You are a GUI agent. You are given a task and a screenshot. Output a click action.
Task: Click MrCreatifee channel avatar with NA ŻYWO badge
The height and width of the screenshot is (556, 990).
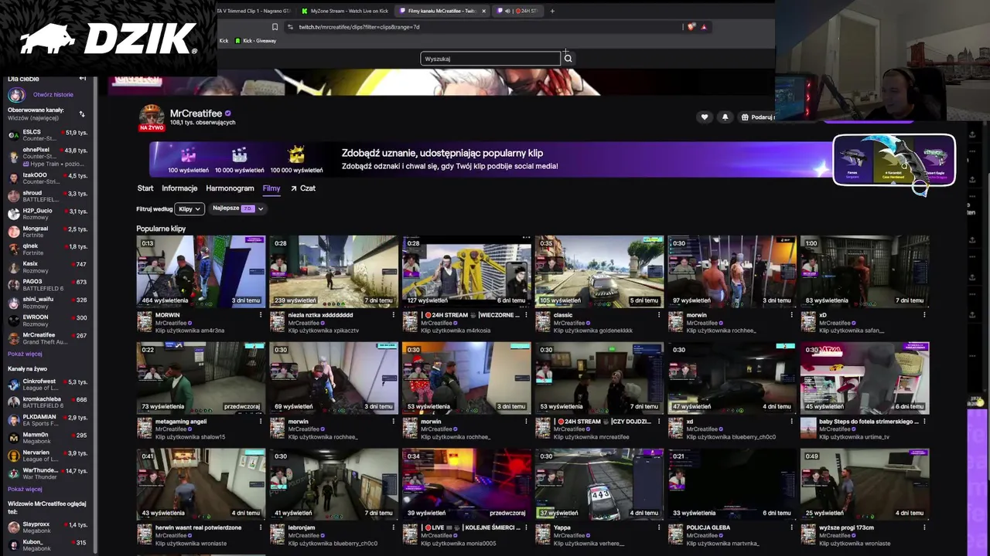click(x=152, y=117)
